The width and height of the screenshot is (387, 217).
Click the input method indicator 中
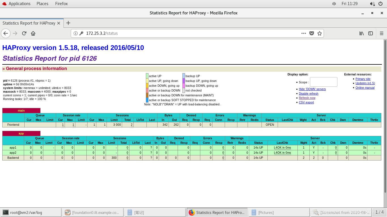coord(334,4)
